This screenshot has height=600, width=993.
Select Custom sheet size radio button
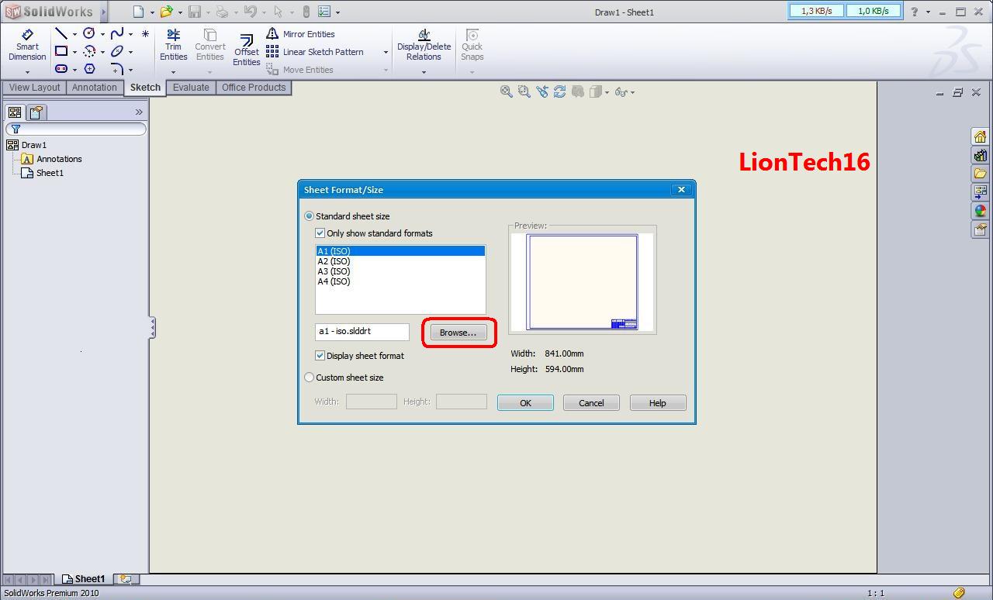tap(310, 378)
